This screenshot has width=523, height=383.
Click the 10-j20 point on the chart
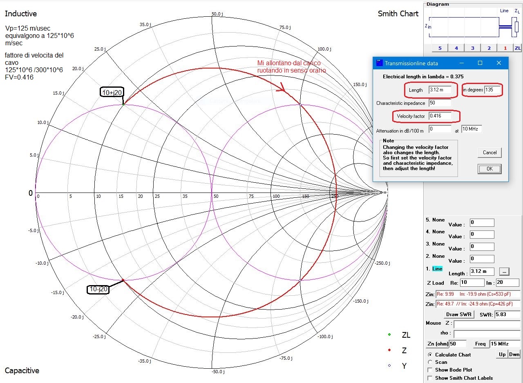click(123, 280)
